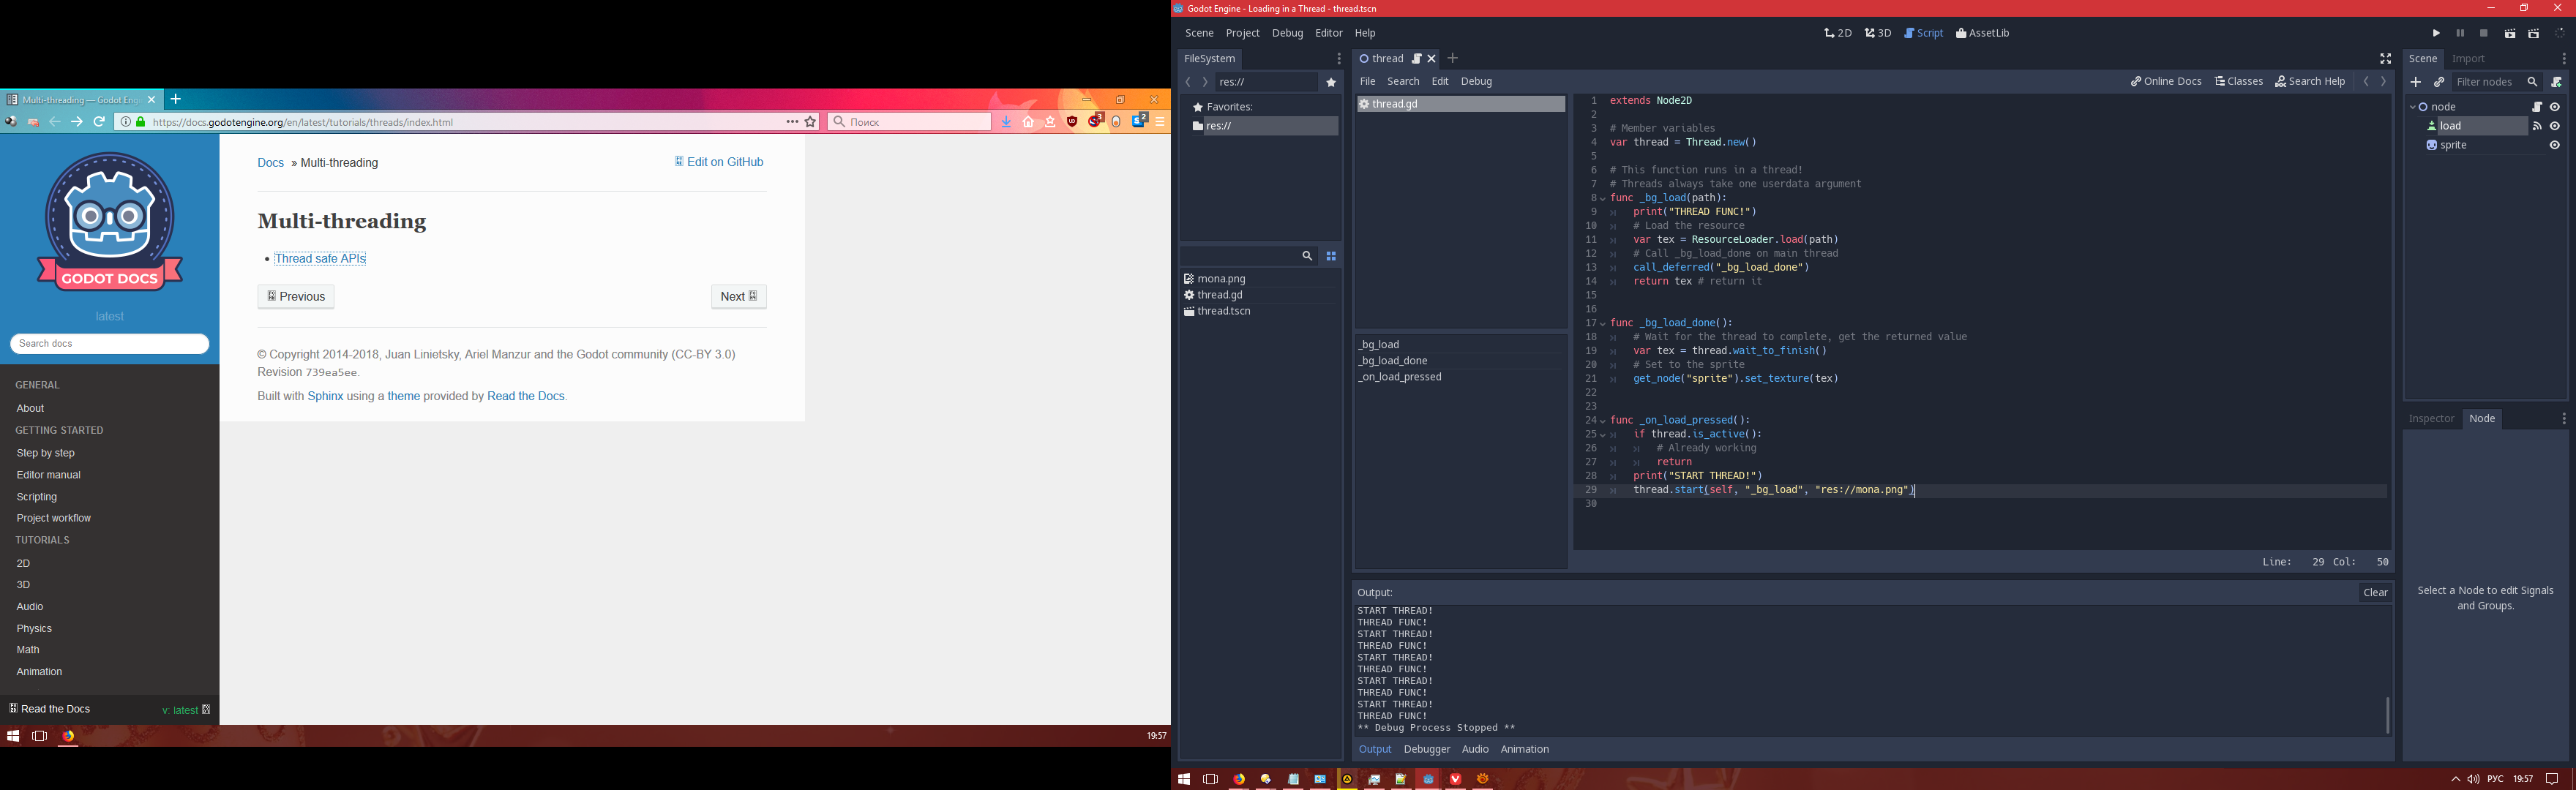Screen dimensions: 2576x790
Task: Open Thread safe APIs link
Action: click(x=320, y=259)
